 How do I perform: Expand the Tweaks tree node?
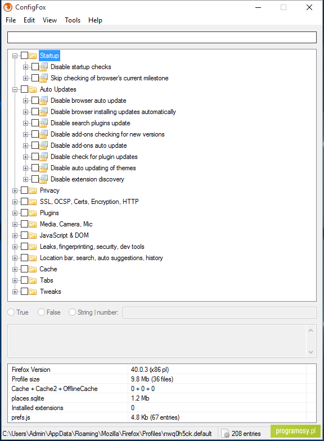15,292
